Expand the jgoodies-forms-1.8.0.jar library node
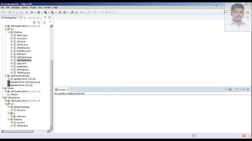 tap(9, 79)
